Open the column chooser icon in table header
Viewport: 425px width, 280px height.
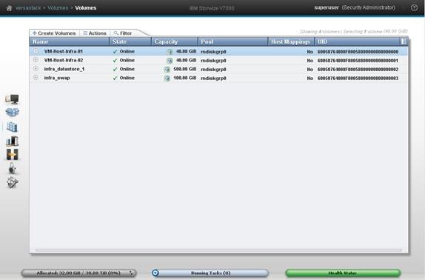coord(404,41)
